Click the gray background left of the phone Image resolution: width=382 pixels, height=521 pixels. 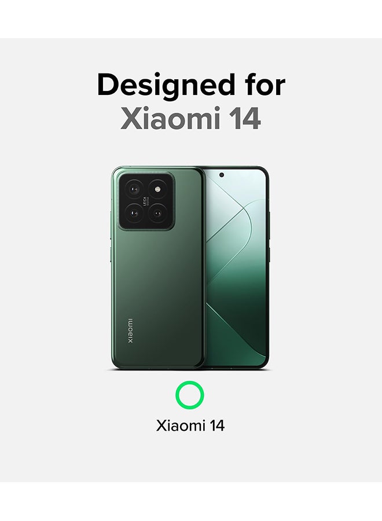click(55, 266)
